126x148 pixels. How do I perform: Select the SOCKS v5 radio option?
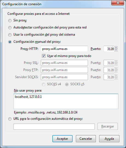(x=67, y=84)
